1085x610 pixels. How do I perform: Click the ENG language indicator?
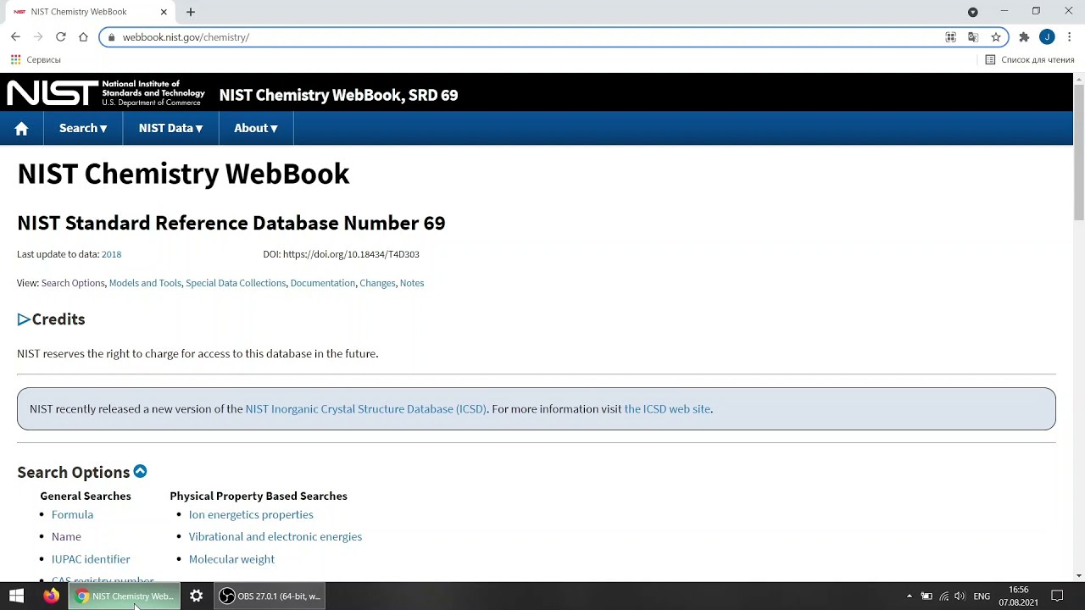click(x=982, y=596)
